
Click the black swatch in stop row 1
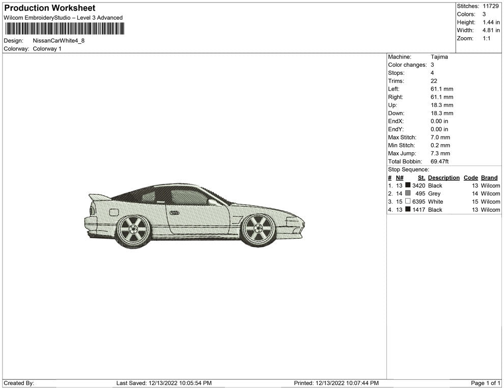click(408, 185)
